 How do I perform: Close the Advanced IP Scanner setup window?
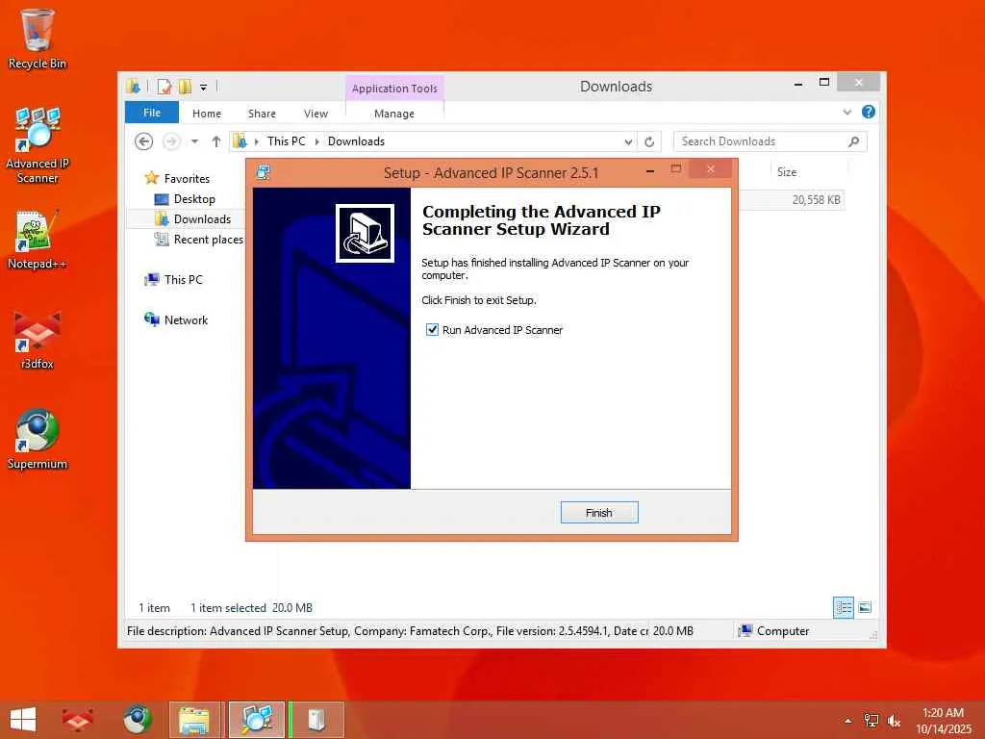711,169
